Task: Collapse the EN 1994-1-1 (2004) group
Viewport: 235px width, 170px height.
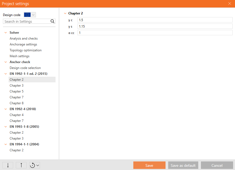Action: click(6, 144)
